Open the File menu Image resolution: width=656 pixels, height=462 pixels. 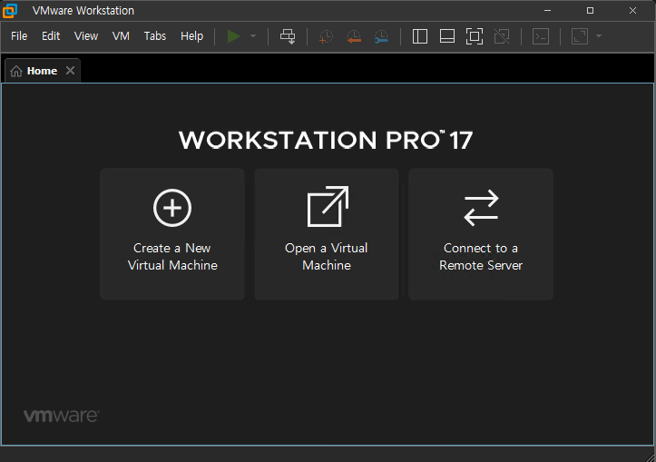pyautogui.click(x=19, y=36)
